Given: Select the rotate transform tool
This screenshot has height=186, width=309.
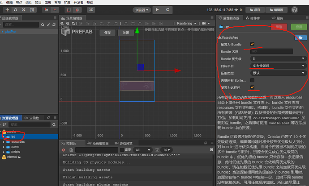Looking at the screenshot, I should tap(16, 10).
